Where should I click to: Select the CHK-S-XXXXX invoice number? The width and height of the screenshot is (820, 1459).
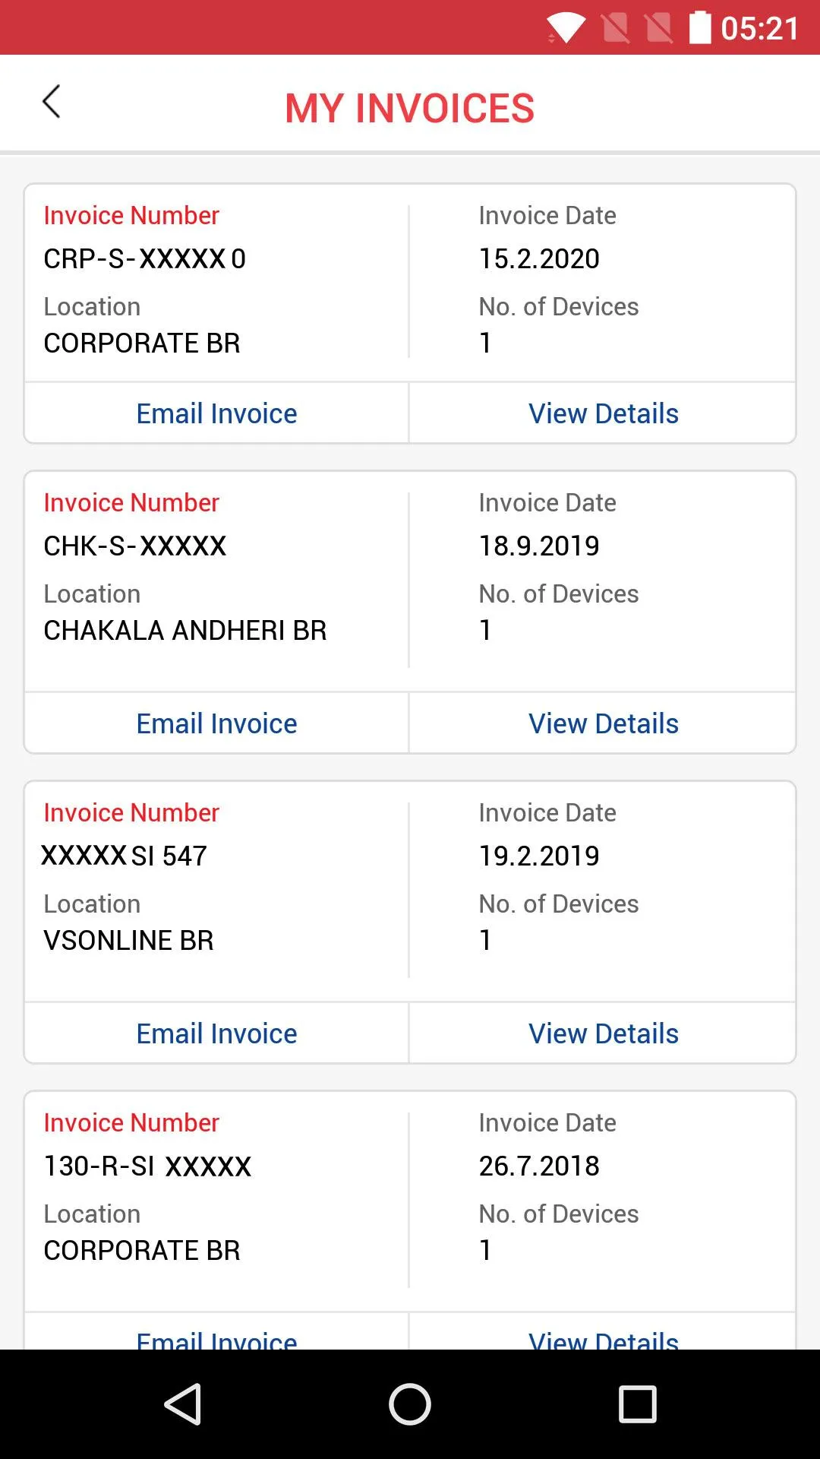[x=135, y=546]
